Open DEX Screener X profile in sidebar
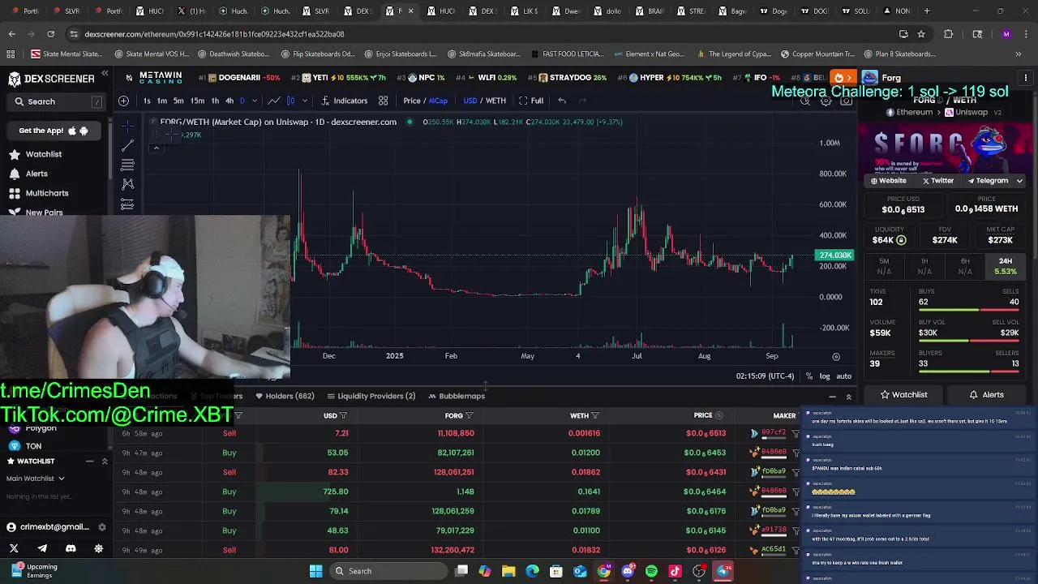This screenshot has width=1038, height=584. tap(14, 549)
